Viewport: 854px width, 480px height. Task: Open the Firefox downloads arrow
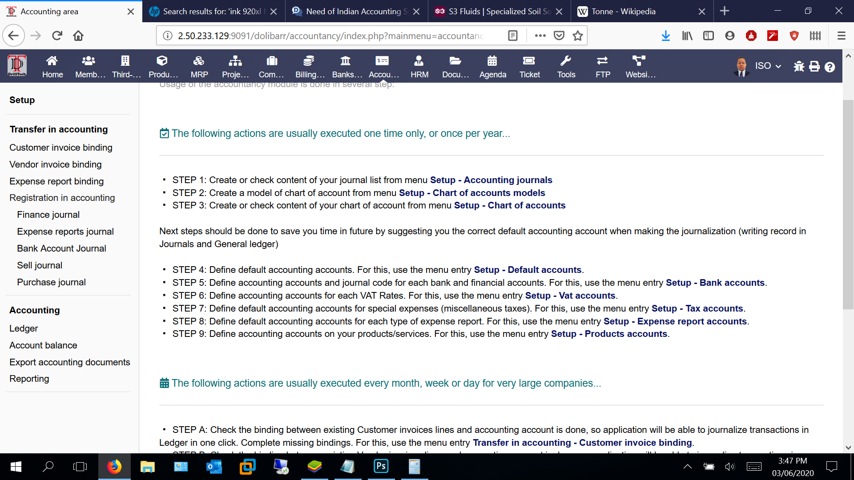pyautogui.click(x=666, y=36)
